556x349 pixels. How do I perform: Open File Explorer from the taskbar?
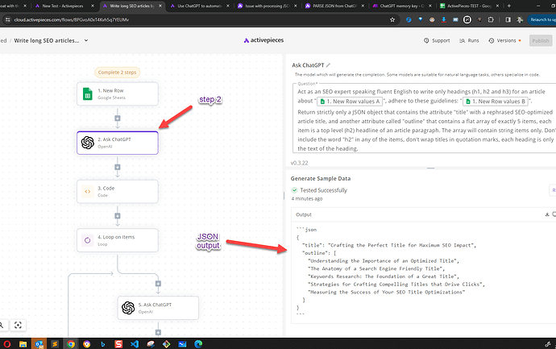pyautogui.click(x=23, y=343)
